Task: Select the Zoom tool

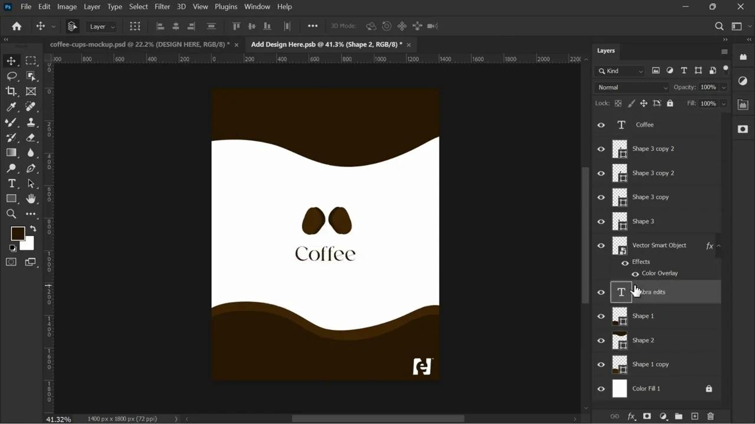Action: (11, 214)
